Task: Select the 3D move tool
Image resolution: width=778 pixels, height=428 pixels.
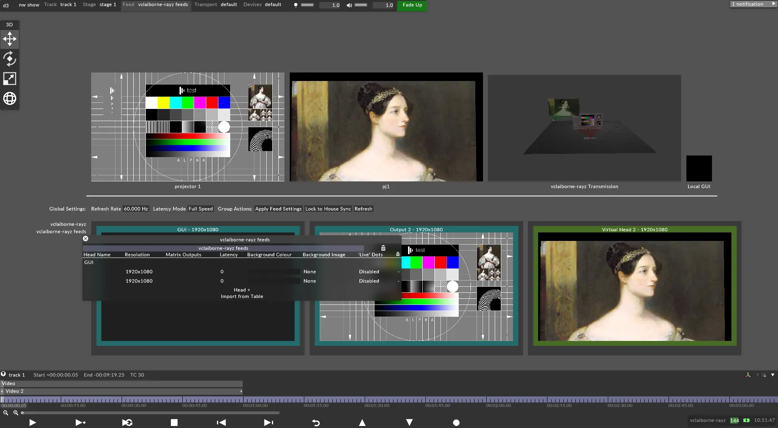Action: coord(9,39)
